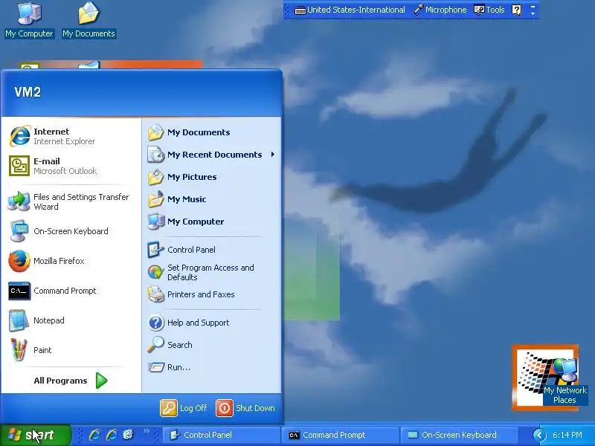This screenshot has width=595, height=446.
Task: Click the Shut Down button
Action: pyautogui.click(x=245, y=408)
